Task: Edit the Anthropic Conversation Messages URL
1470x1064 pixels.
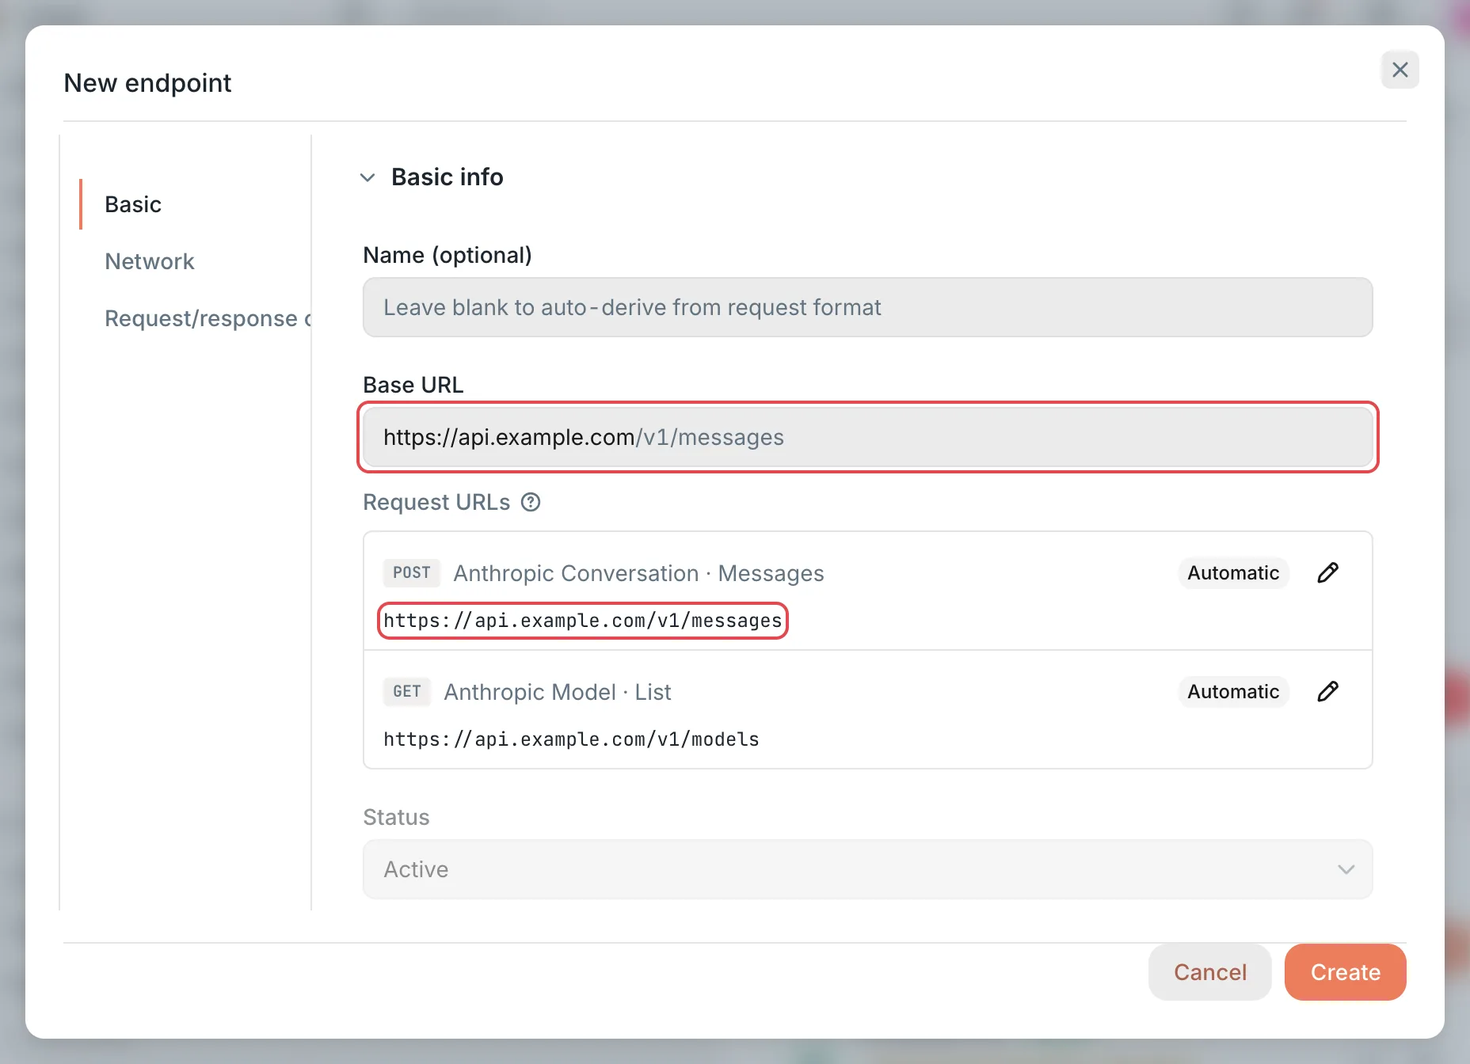Action: pyautogui.click(x=1328, y=572)
